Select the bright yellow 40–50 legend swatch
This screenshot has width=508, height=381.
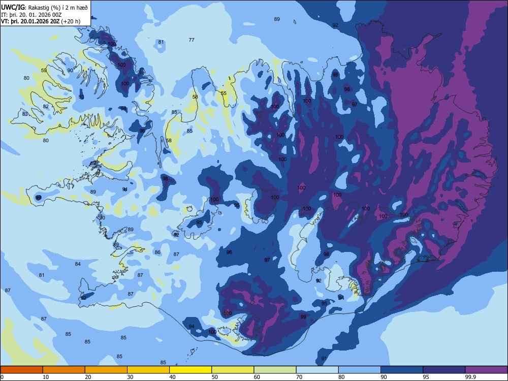coord(190,370)
